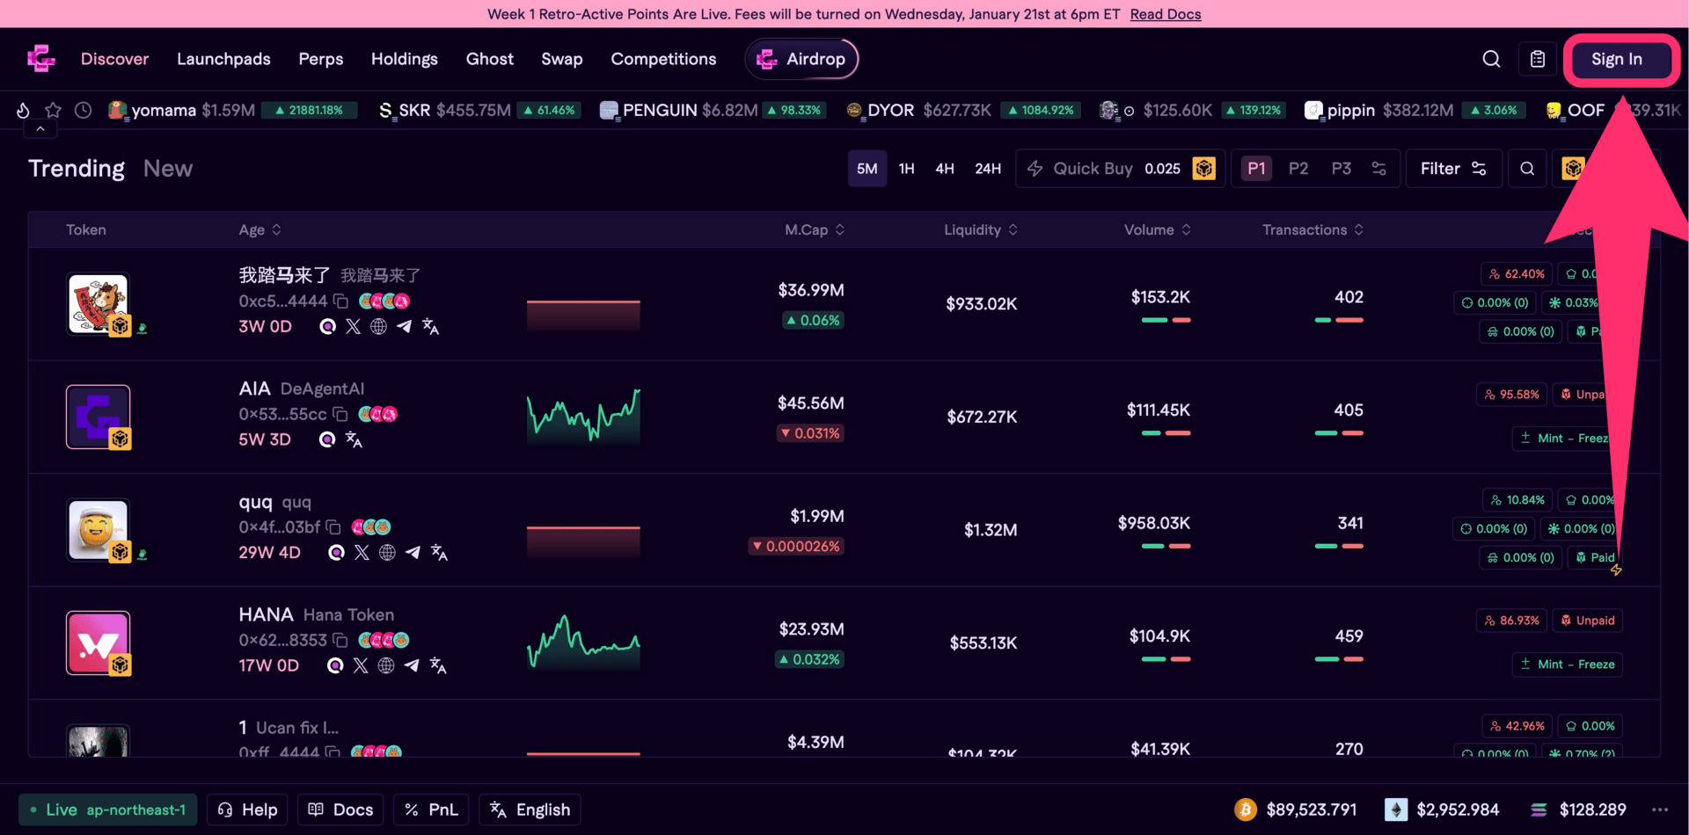Copy the 0x4f...03bf address for quq

333,526
